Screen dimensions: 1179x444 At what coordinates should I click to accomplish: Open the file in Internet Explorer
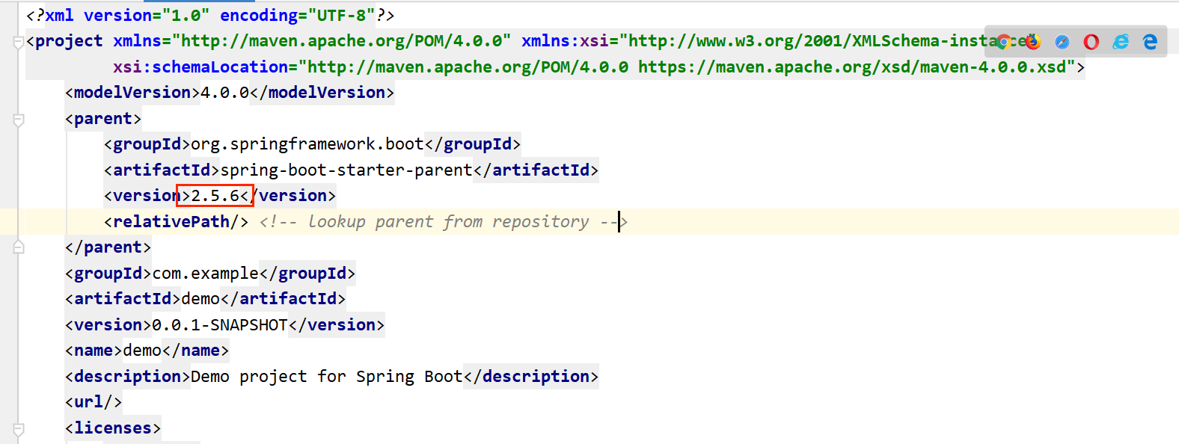pyautogui.click(x=1121, y=42)
